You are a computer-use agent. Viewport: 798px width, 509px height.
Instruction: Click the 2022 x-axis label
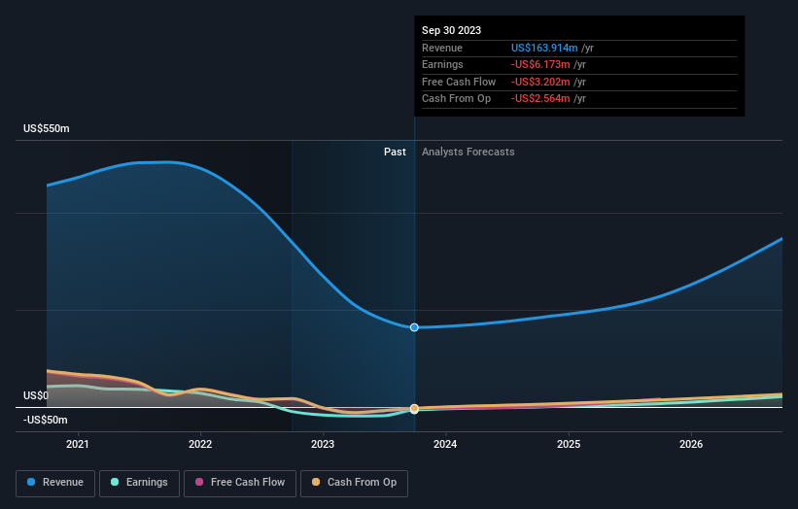[200, 444]
